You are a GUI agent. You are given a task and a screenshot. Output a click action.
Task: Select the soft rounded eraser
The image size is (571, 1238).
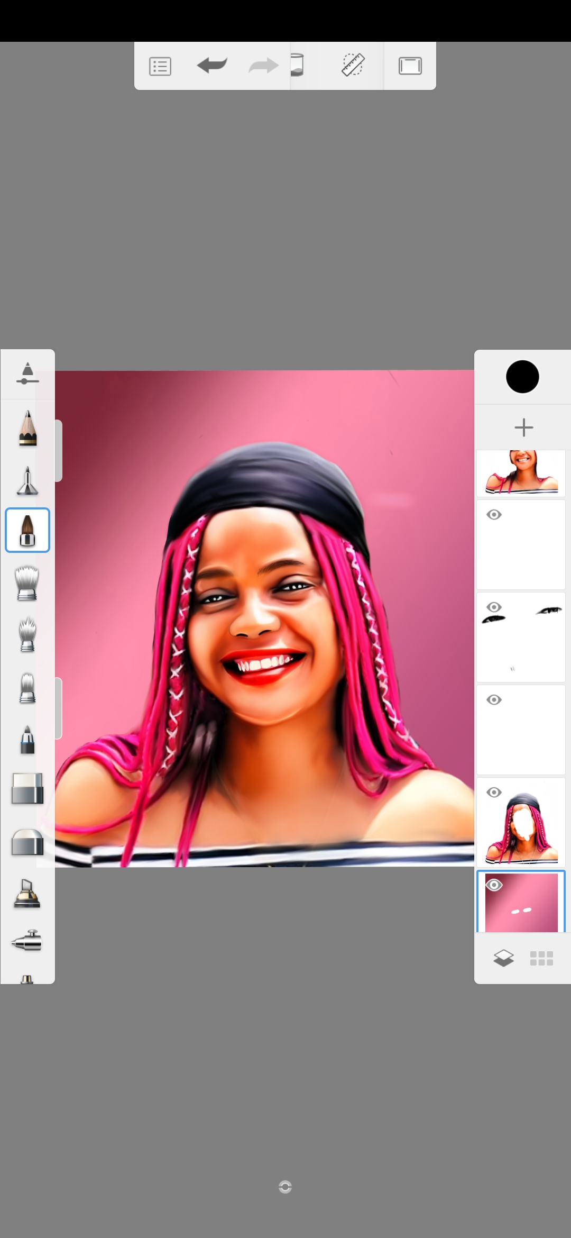(27, 842)
